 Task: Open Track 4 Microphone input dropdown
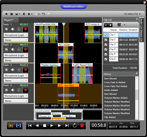click(16, 96)
